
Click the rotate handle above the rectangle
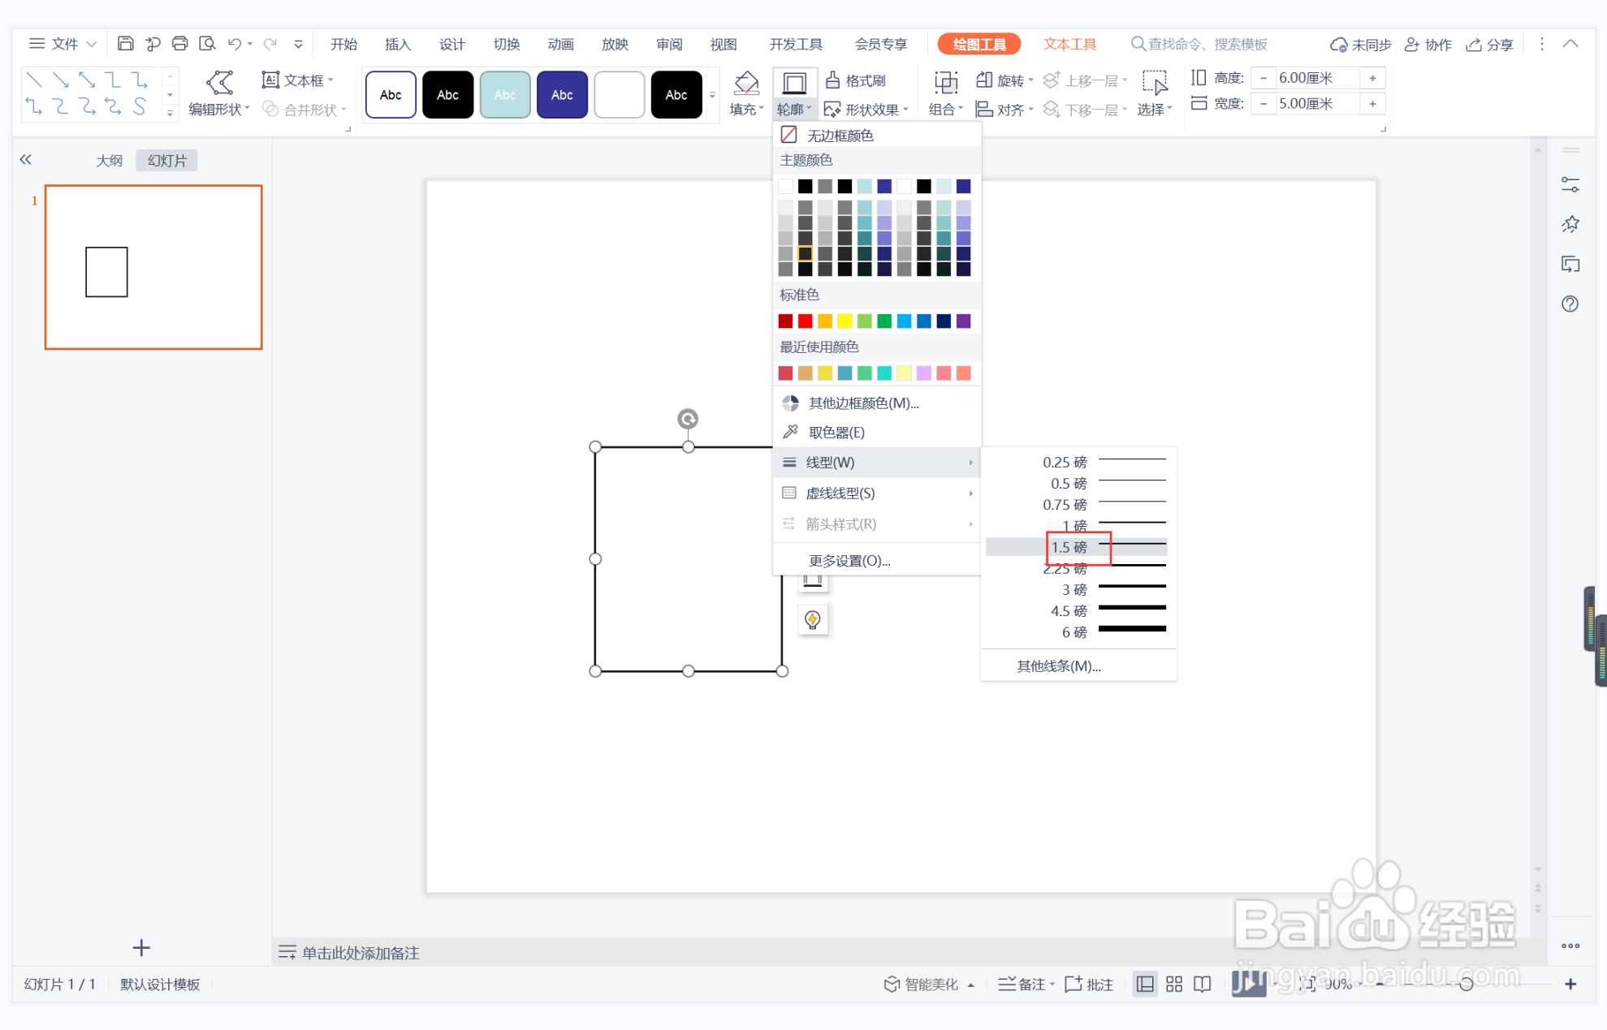coord(688,419)
